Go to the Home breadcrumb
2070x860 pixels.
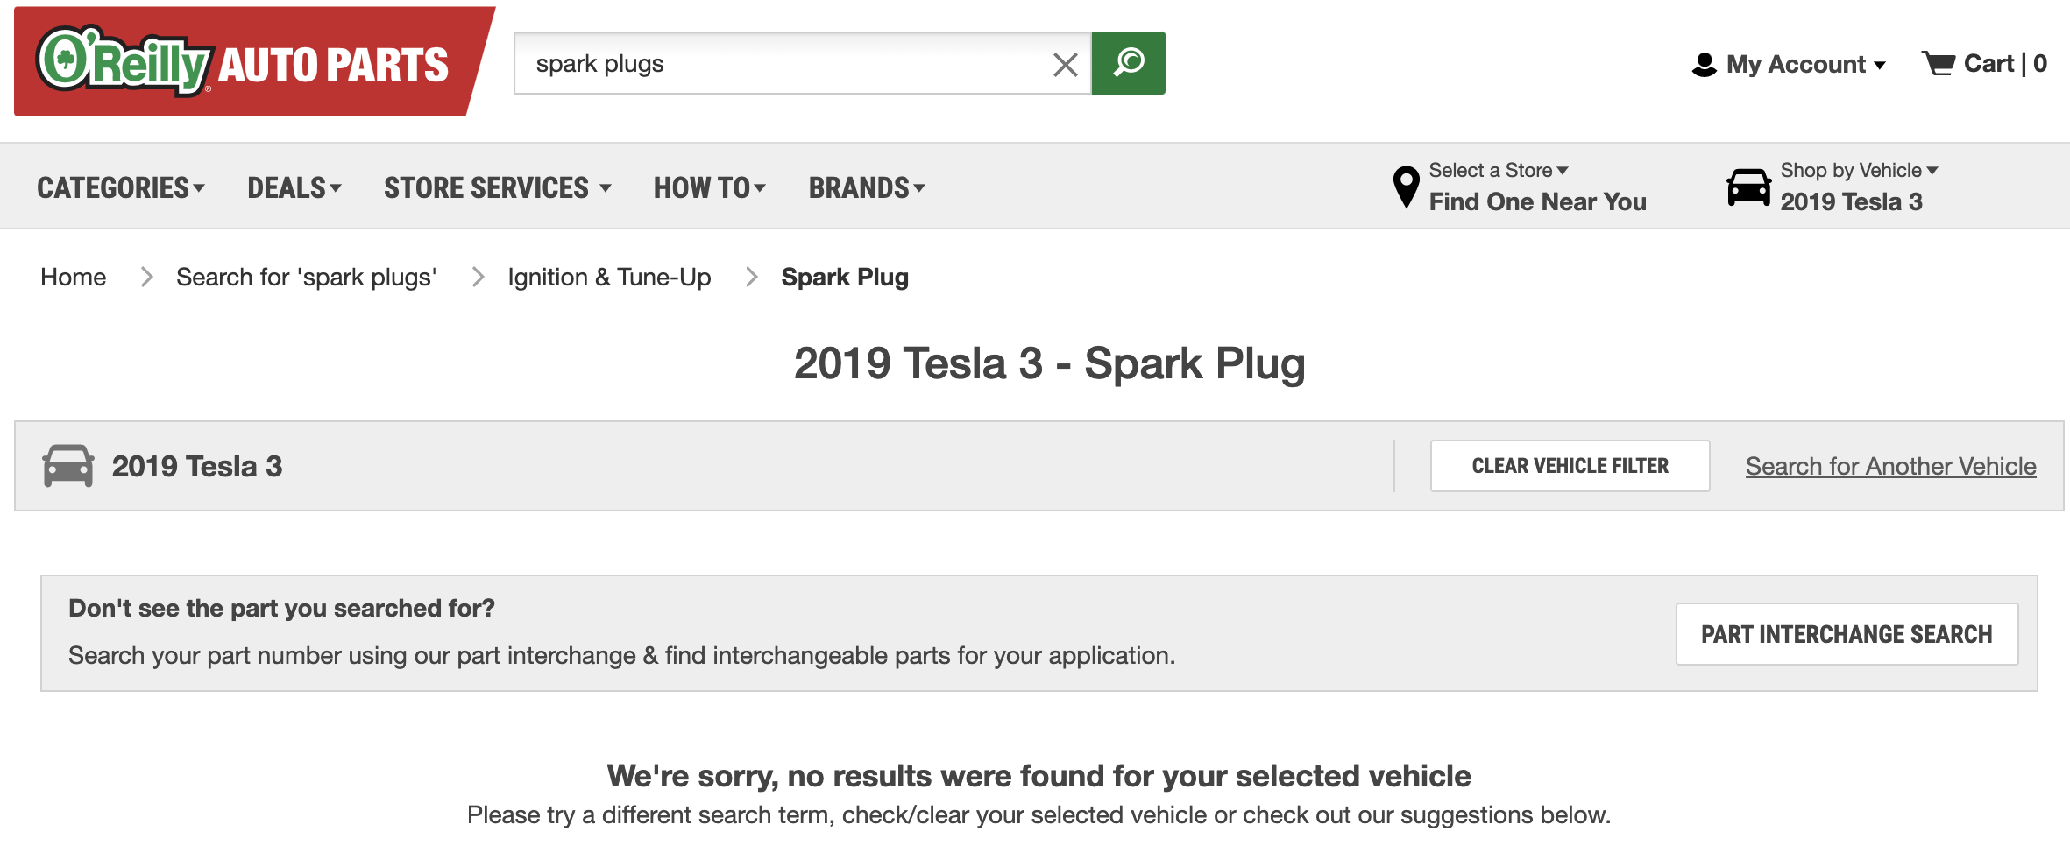tap(74, 277)
